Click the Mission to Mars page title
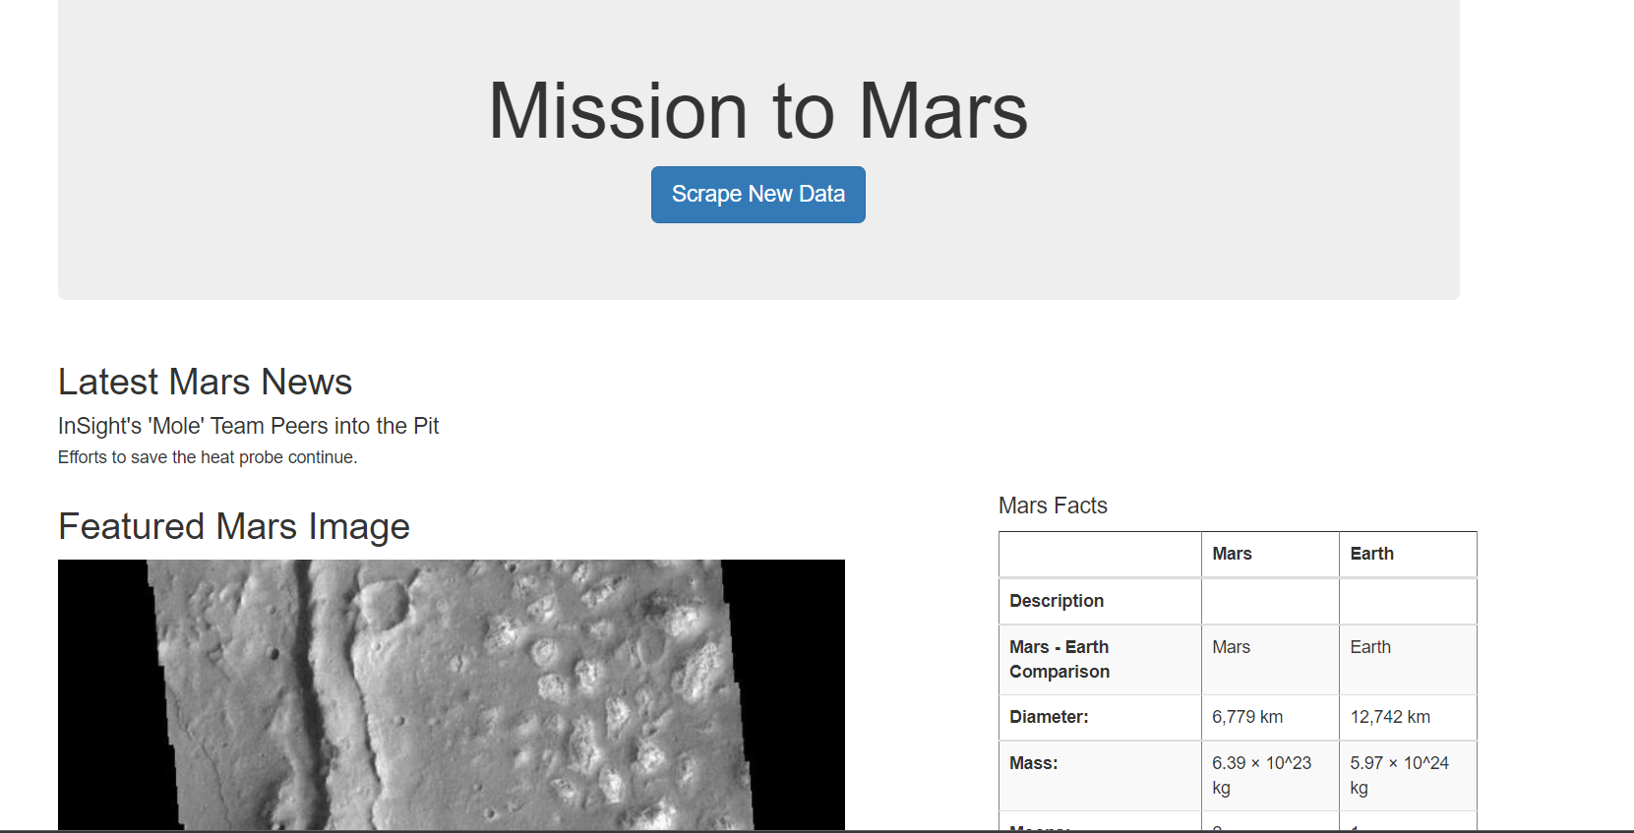1634x833 pixels. [x=757, y=110]
